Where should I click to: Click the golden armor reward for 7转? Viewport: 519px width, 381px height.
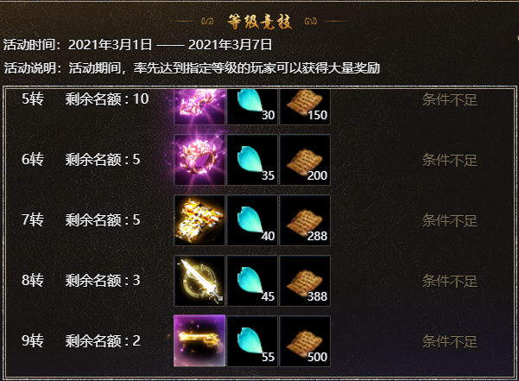[x=199, y=220]
